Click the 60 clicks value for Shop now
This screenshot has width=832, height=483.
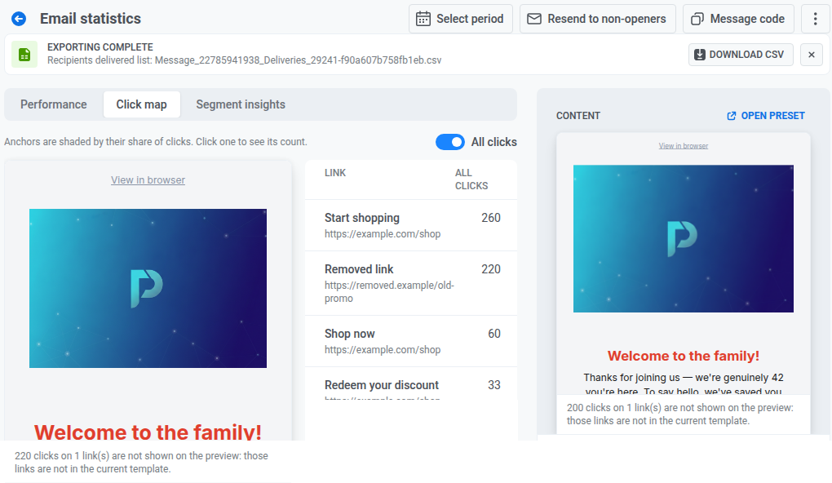494,334
